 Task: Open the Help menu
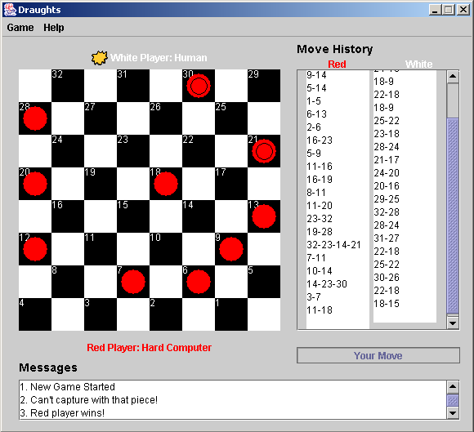(x=53, y=28)
